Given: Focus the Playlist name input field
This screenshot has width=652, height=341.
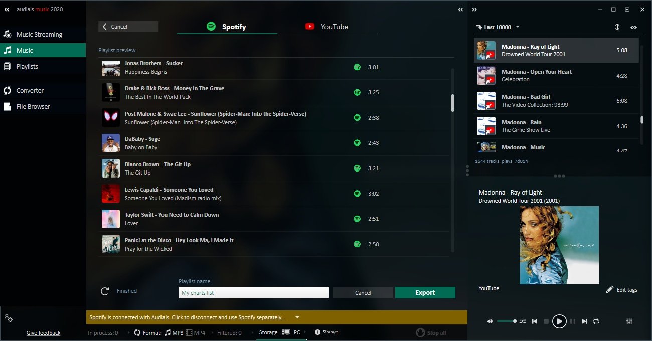Looking at the screenshot, I should (x=253, y=293).
